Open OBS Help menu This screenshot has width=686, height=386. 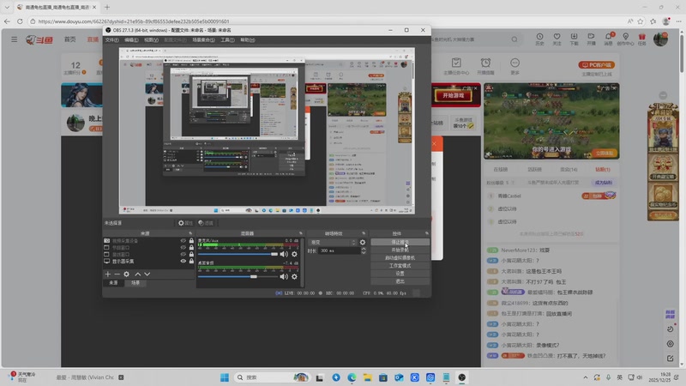click(x=248, y=39)
